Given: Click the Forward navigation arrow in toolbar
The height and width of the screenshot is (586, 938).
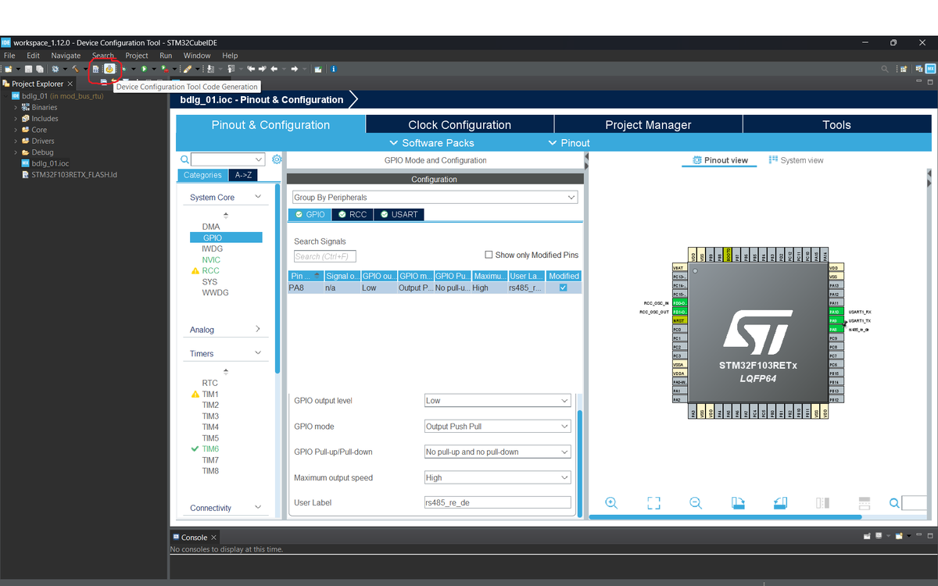Looking at the screenshot, I should click(294, 69).
